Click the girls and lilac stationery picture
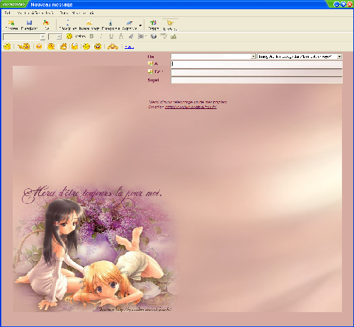Viewport: 354px width, 327px height. click(x=97, y=249)
